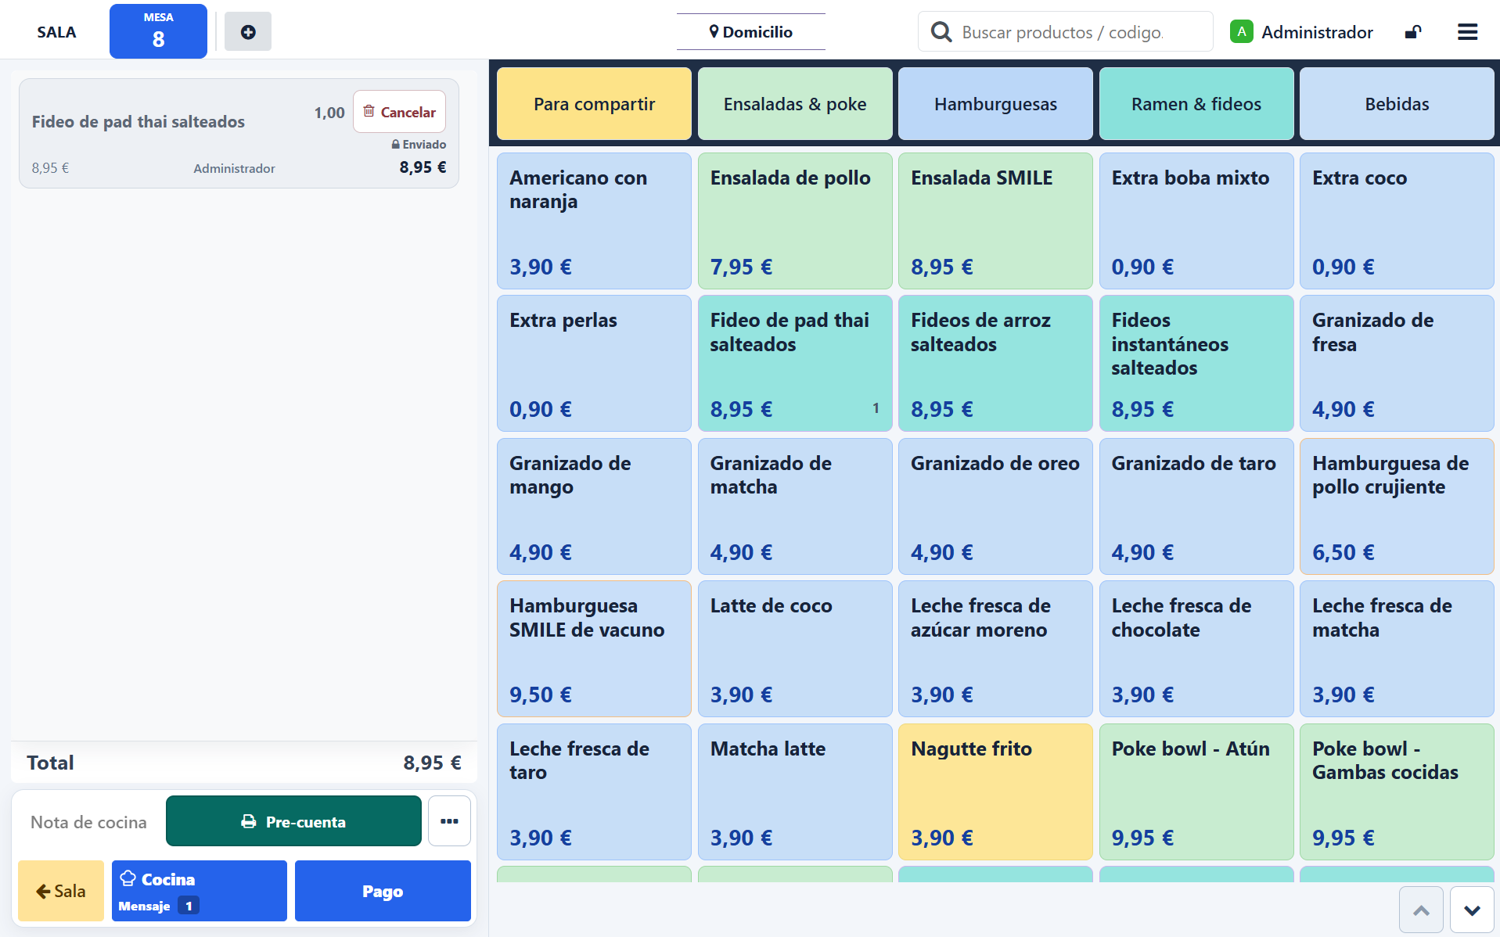Screen dimensions: 1500x937
Task: Click the Buscar productos search field
Action: pyautogui.click(x=1066, y=32)
